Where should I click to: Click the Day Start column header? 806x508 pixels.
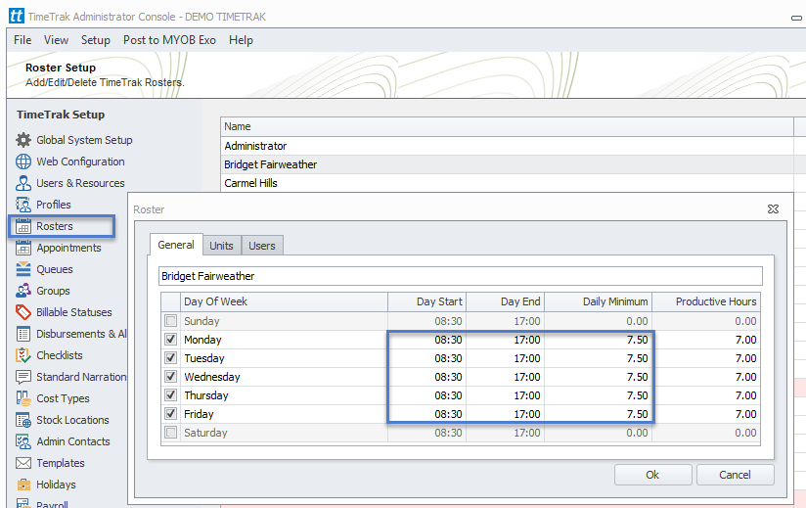pyautogui.click(x=427, y=301)
